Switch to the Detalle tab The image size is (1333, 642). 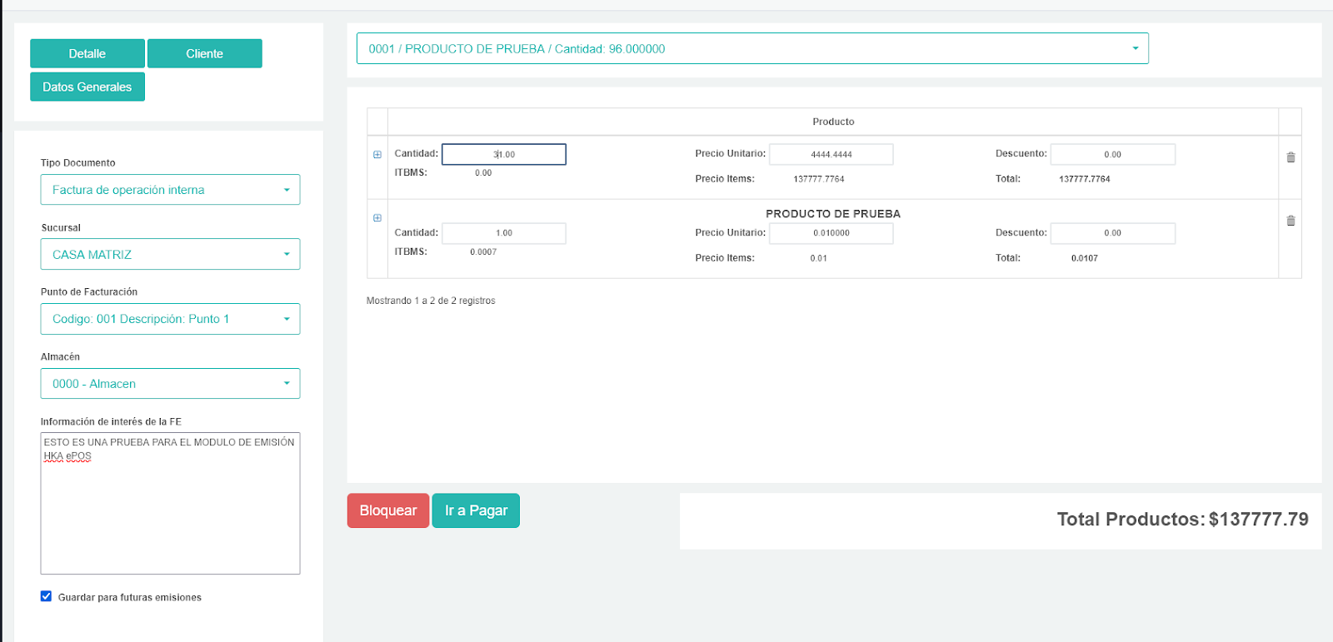87,54
